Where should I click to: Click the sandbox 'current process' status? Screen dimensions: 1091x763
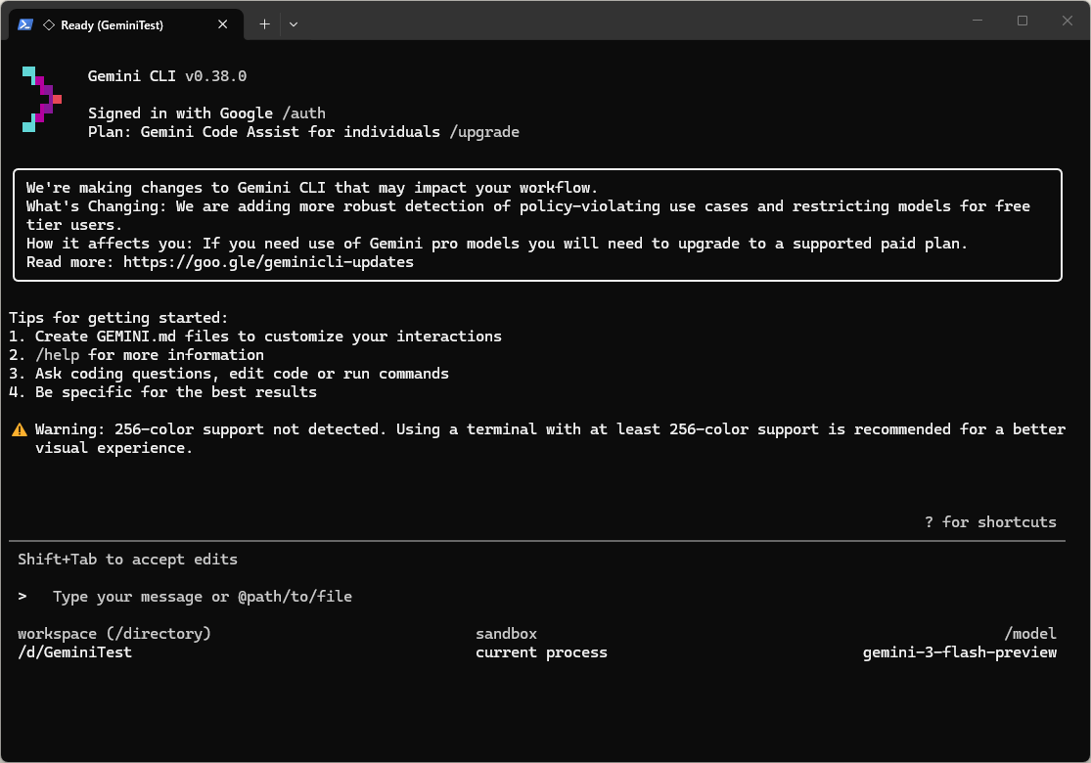[541, 652]
